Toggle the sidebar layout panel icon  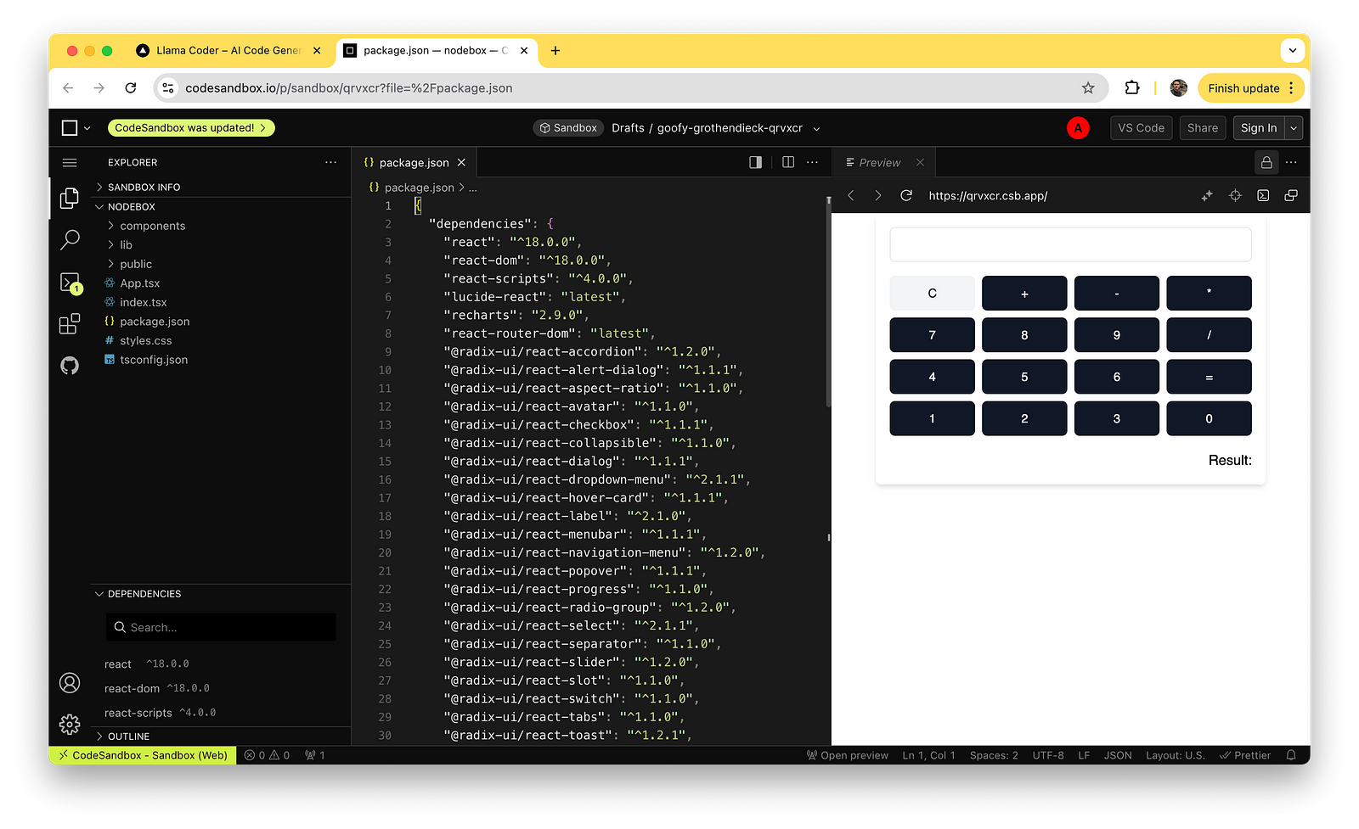point(754,161)
